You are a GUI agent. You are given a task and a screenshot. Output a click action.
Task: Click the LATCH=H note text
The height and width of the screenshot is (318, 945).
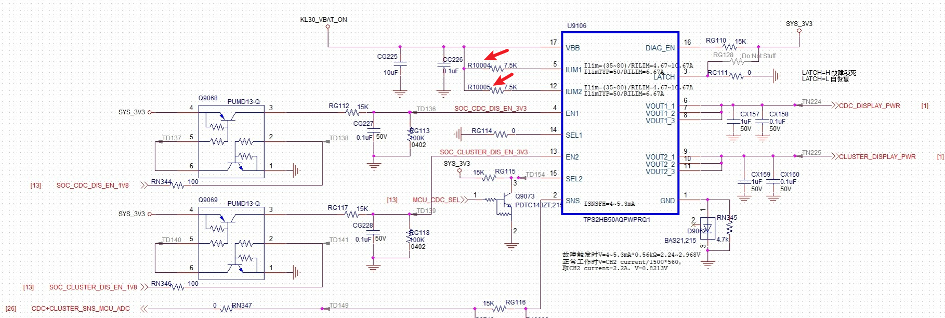coord(829,73)
